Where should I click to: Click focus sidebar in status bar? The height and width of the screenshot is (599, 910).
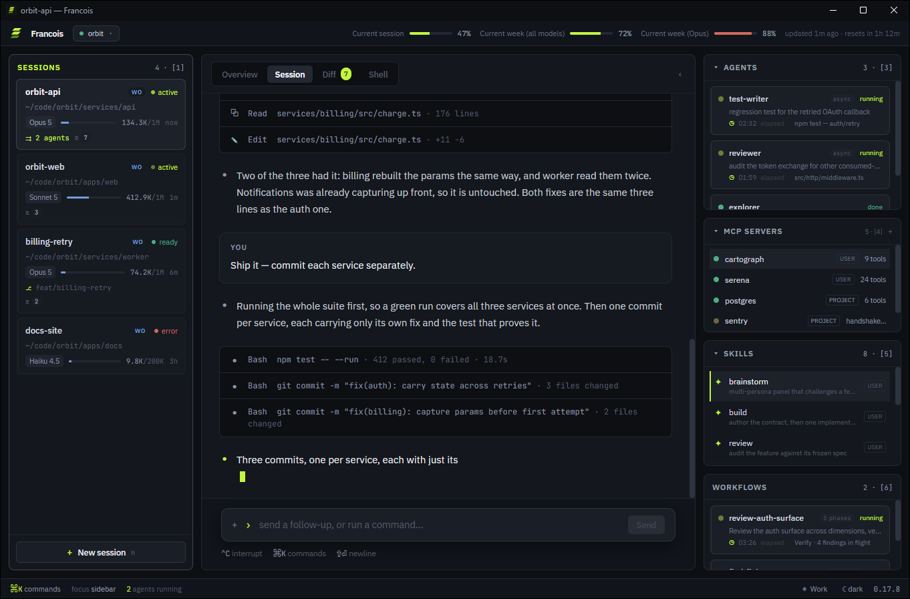(94, 589)
